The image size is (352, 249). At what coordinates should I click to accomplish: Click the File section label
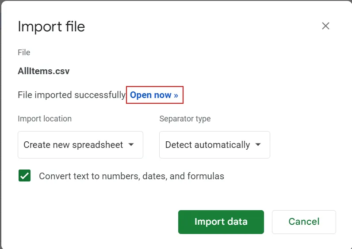(x=24, y=53)
